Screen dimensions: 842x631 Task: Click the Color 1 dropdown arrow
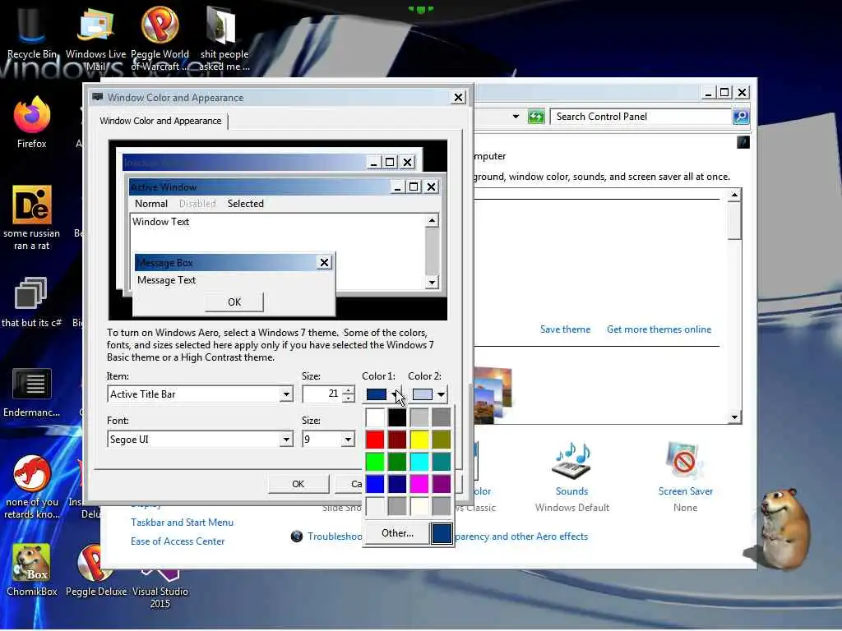[x=396, y=394]
